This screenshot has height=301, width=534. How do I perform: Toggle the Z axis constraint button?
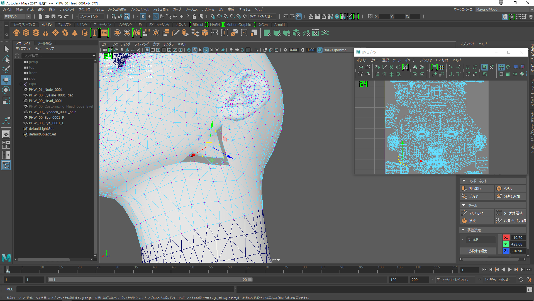pos(506,251)
